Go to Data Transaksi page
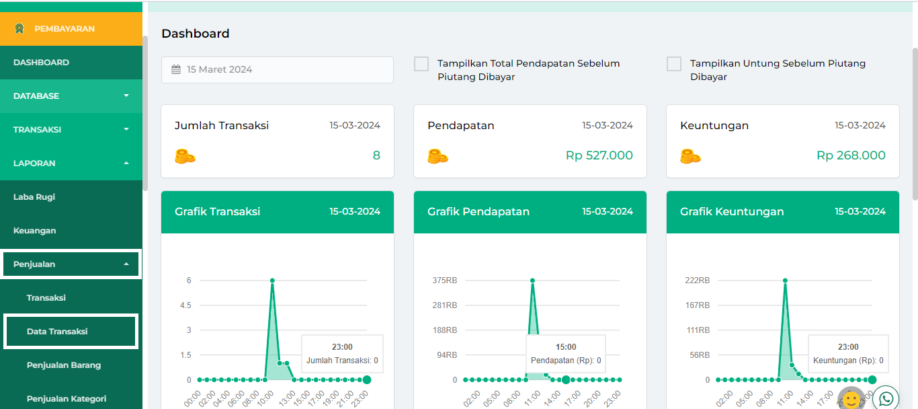 [x=57, y=332]
